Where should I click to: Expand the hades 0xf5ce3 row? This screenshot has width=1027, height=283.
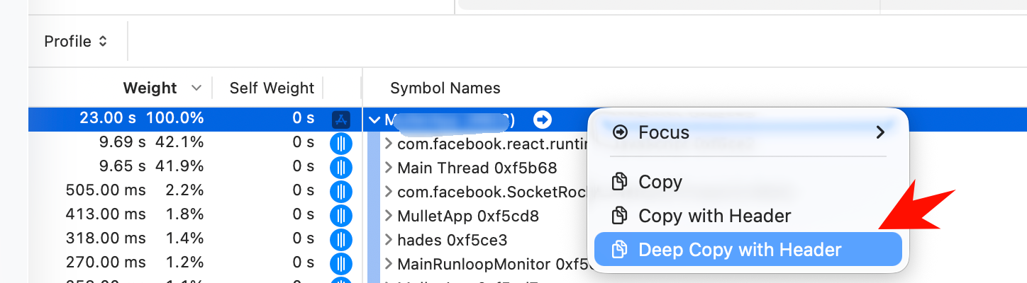[388, 240]
